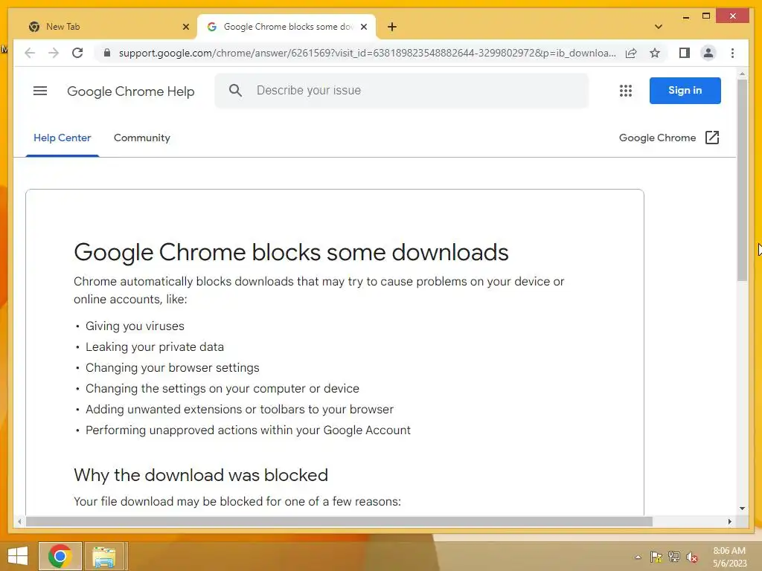Screen dimensions: 762x571
Task: Click the scroll down arrow
Action: pyautogui.click(x=742, y=509)
